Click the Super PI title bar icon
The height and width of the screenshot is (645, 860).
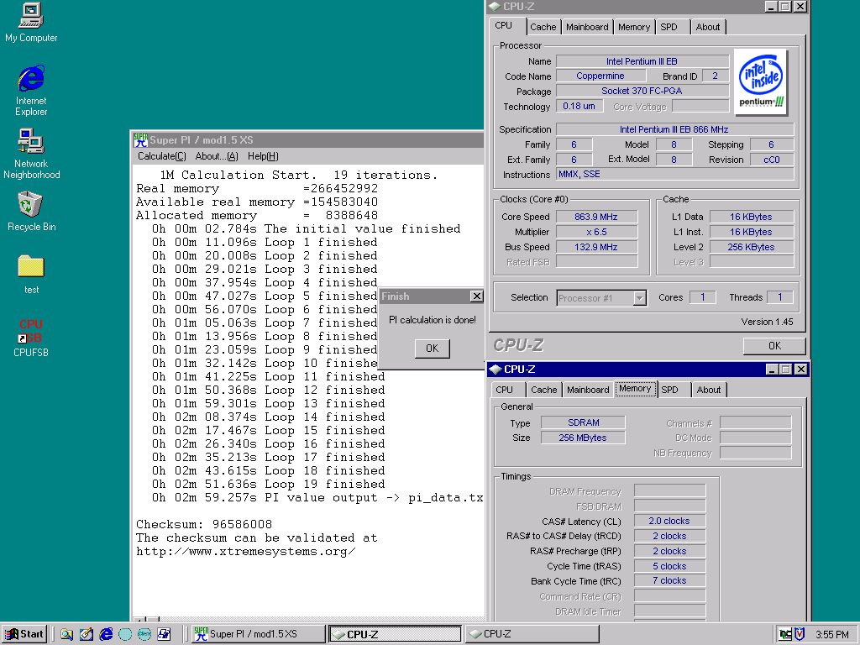click(x=141, y=140)
